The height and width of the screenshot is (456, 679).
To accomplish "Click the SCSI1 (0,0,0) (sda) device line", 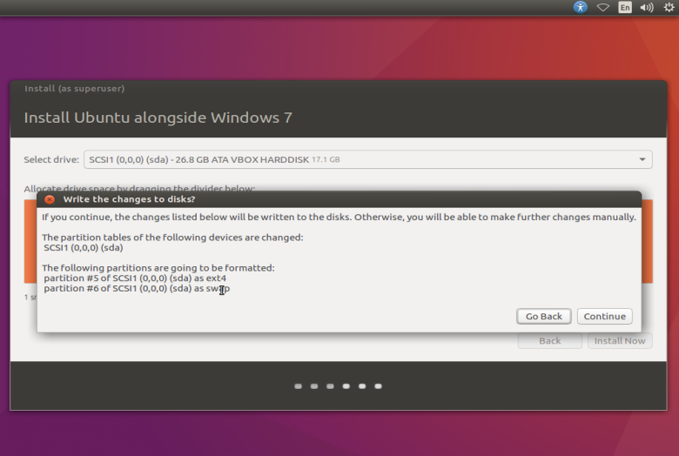I will click(x=84, y=248).
